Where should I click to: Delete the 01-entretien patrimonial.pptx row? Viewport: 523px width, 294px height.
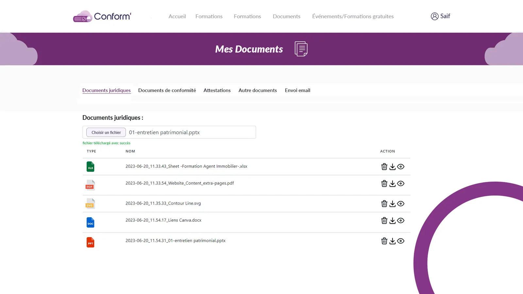coord(384,241)
